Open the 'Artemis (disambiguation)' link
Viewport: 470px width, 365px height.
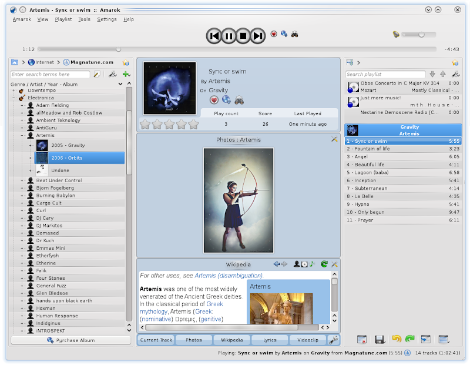click(229, 276)
